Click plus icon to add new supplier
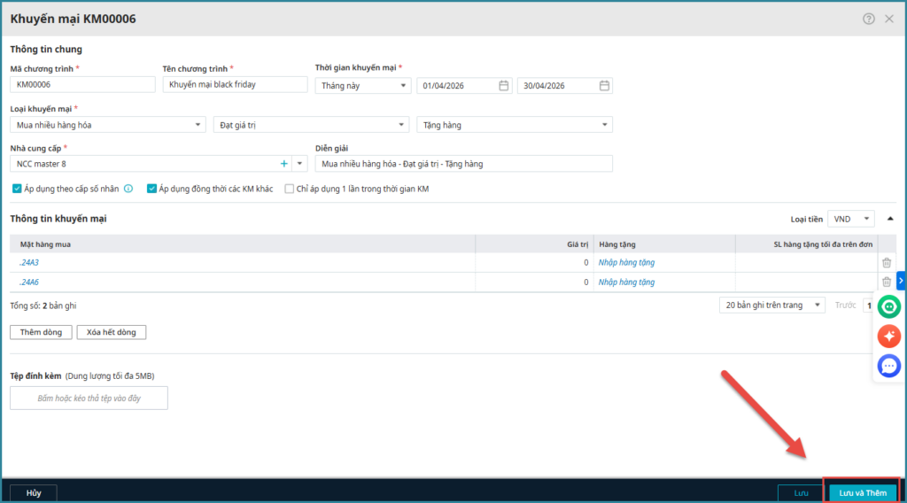The width and height of the screenshot is (907, 503). (284, 164)
